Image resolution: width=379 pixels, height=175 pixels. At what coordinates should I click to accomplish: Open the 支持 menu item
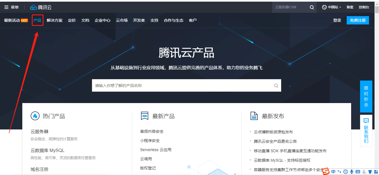(154, 20)
